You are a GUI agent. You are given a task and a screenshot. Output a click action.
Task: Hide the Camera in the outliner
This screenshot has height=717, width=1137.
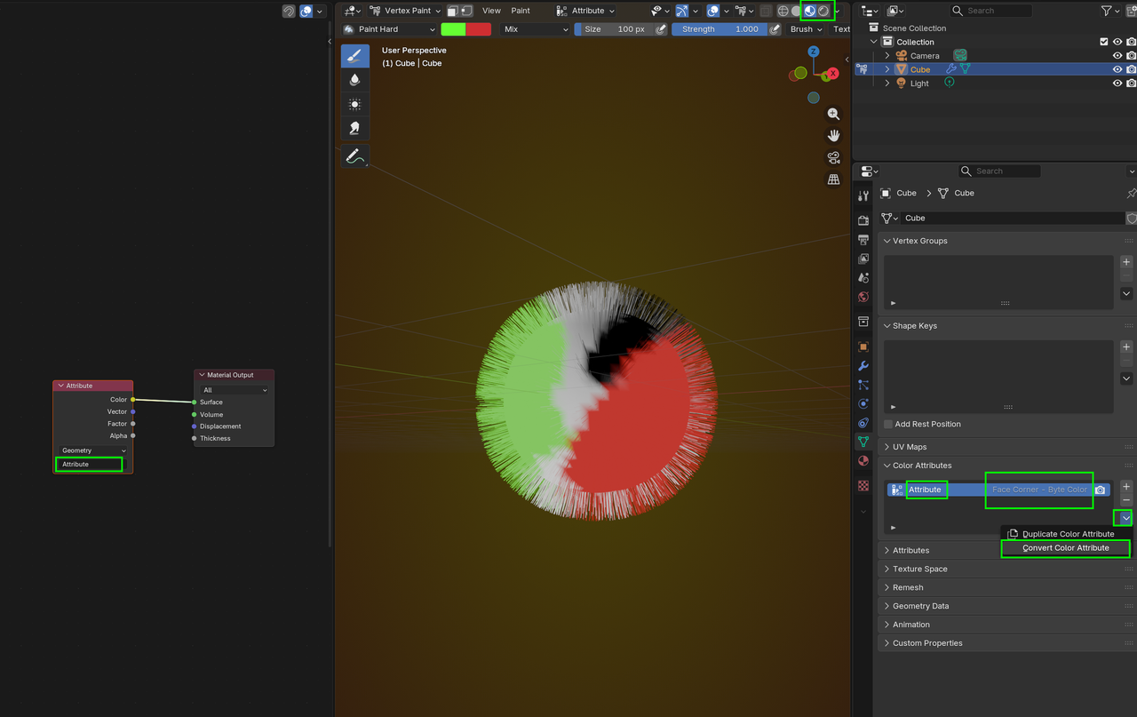(1117, 55)
